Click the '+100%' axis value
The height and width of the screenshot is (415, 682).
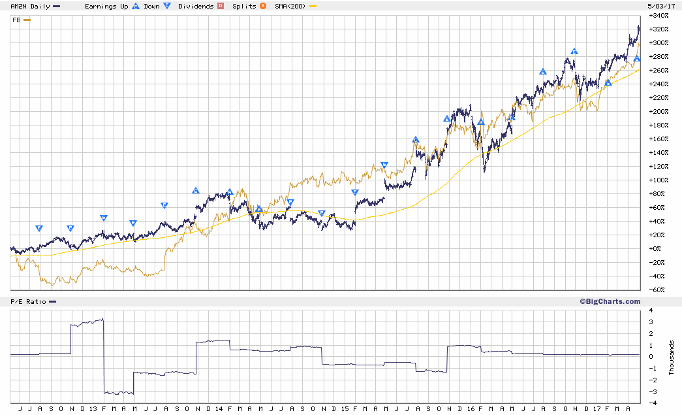659,180
